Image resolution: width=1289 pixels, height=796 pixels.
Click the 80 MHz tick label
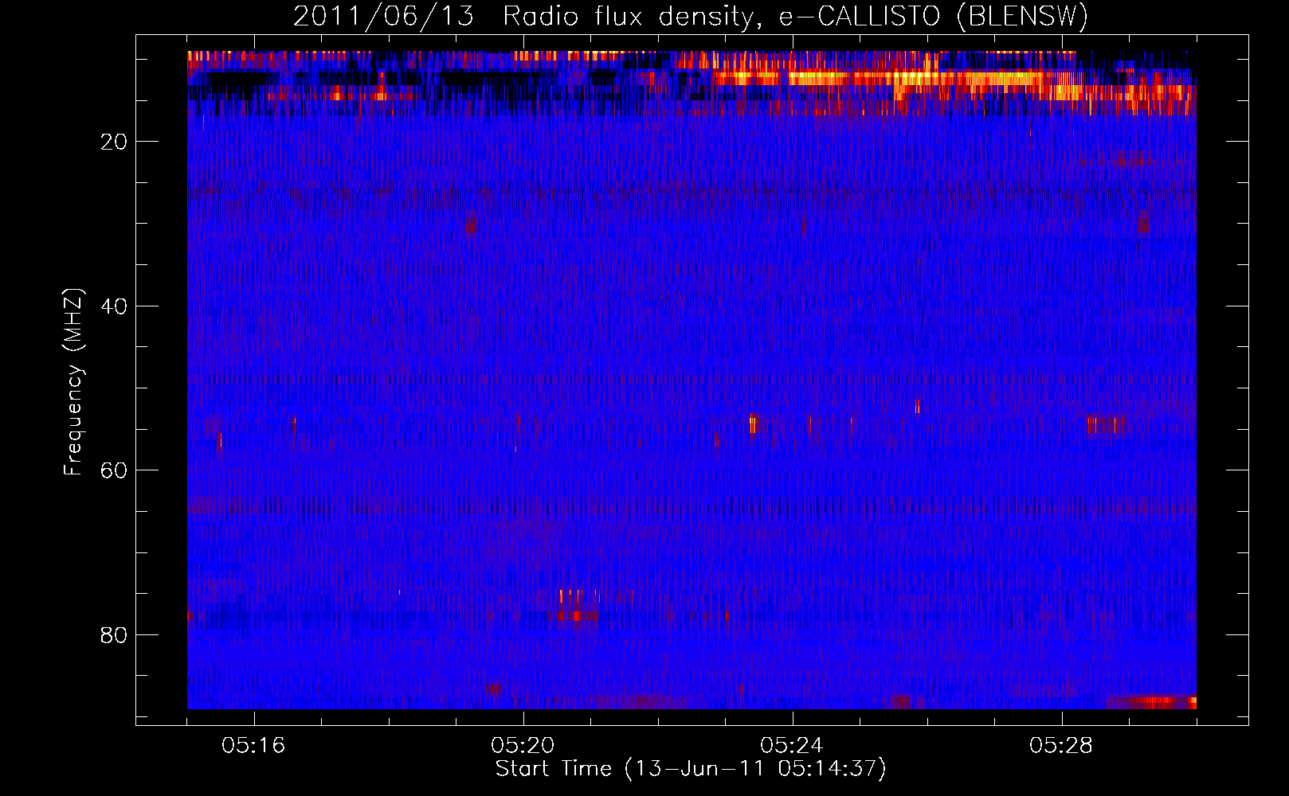click(x=115, y=635)
